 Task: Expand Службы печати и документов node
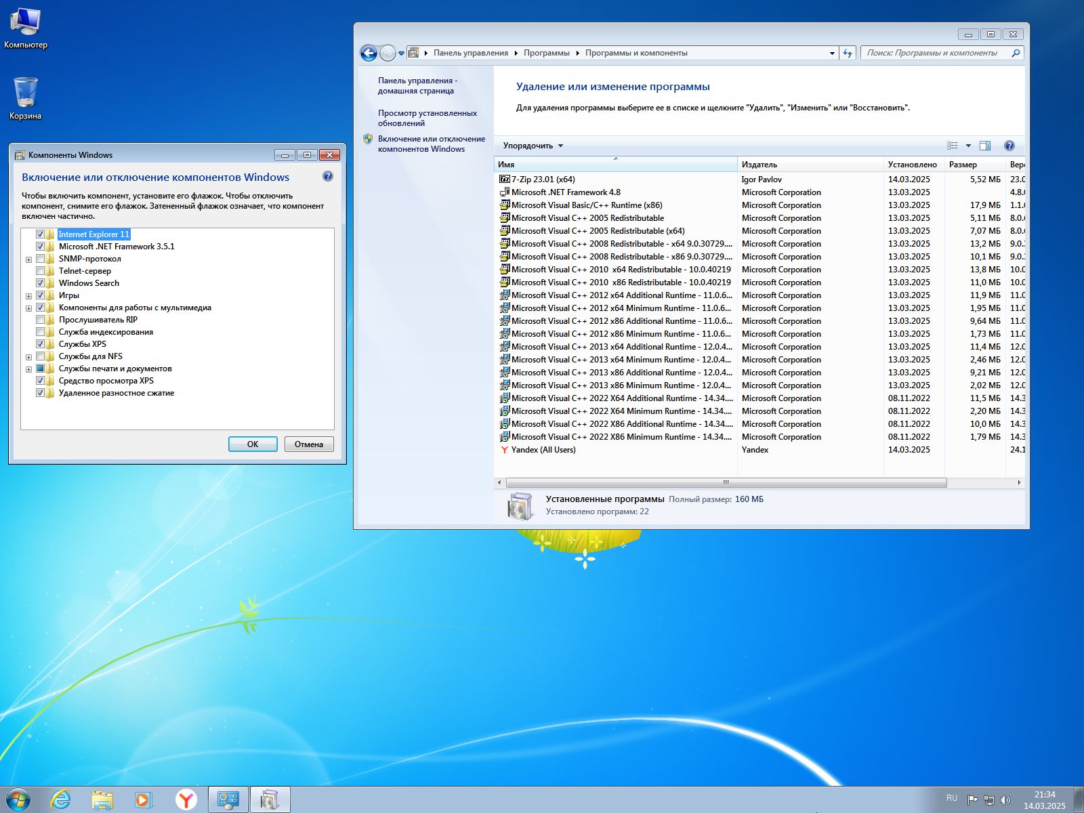pyautogui.click(x=28, y=369)
